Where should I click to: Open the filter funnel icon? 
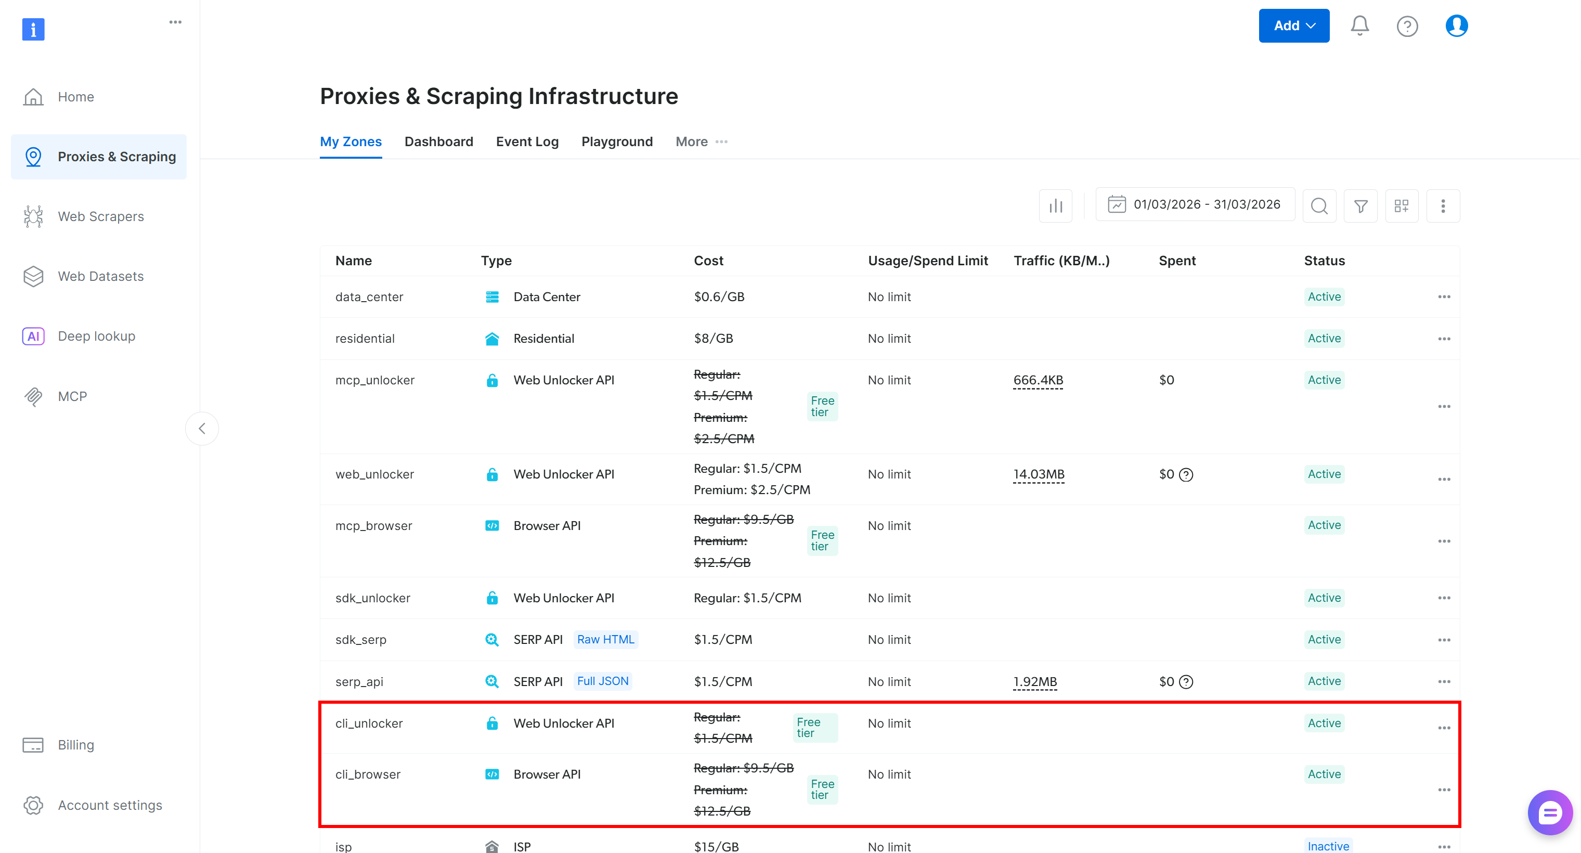pos(1360,205)
